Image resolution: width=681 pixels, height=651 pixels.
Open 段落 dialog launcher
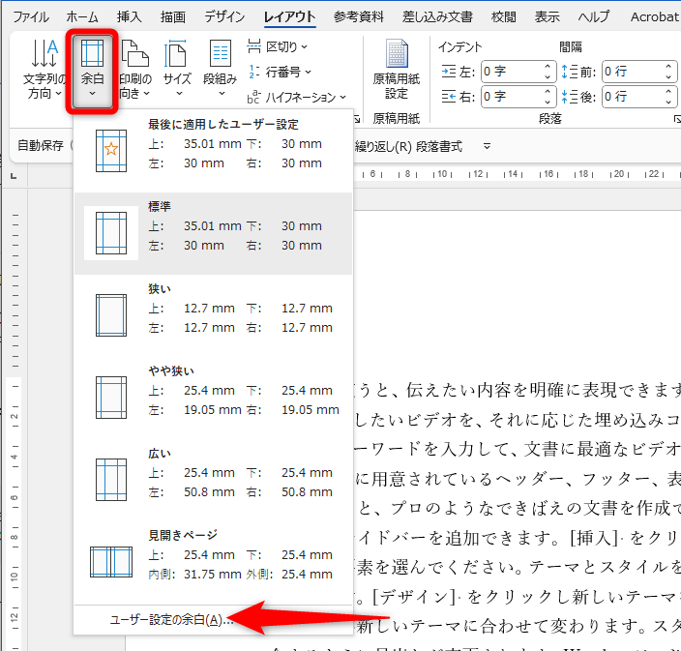pos(677,119)
